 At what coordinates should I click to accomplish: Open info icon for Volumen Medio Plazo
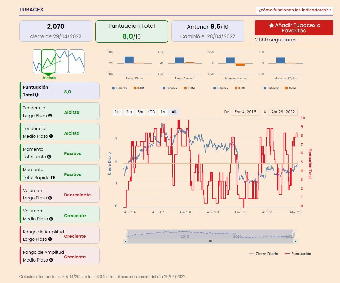pyautogui.click(x=51, y=219)
